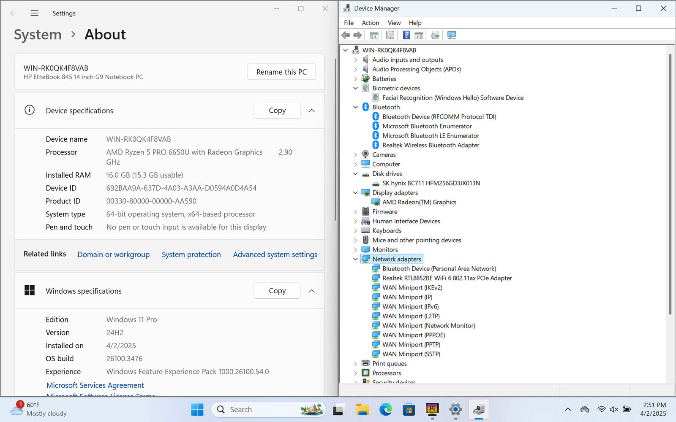This screenshot has height=422, width=676.
Task: Open Windows Start menu
Action: tap(197, 409)
